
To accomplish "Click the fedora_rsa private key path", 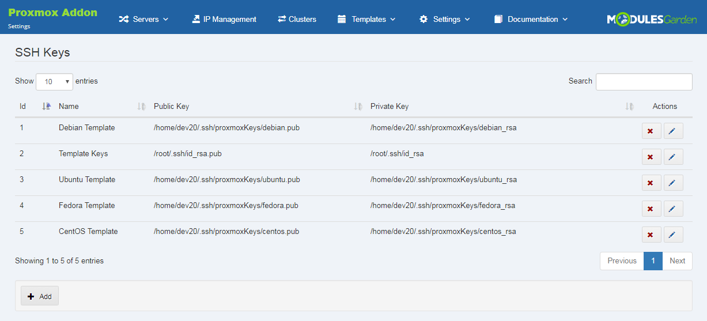I will (x=443, y=205).
